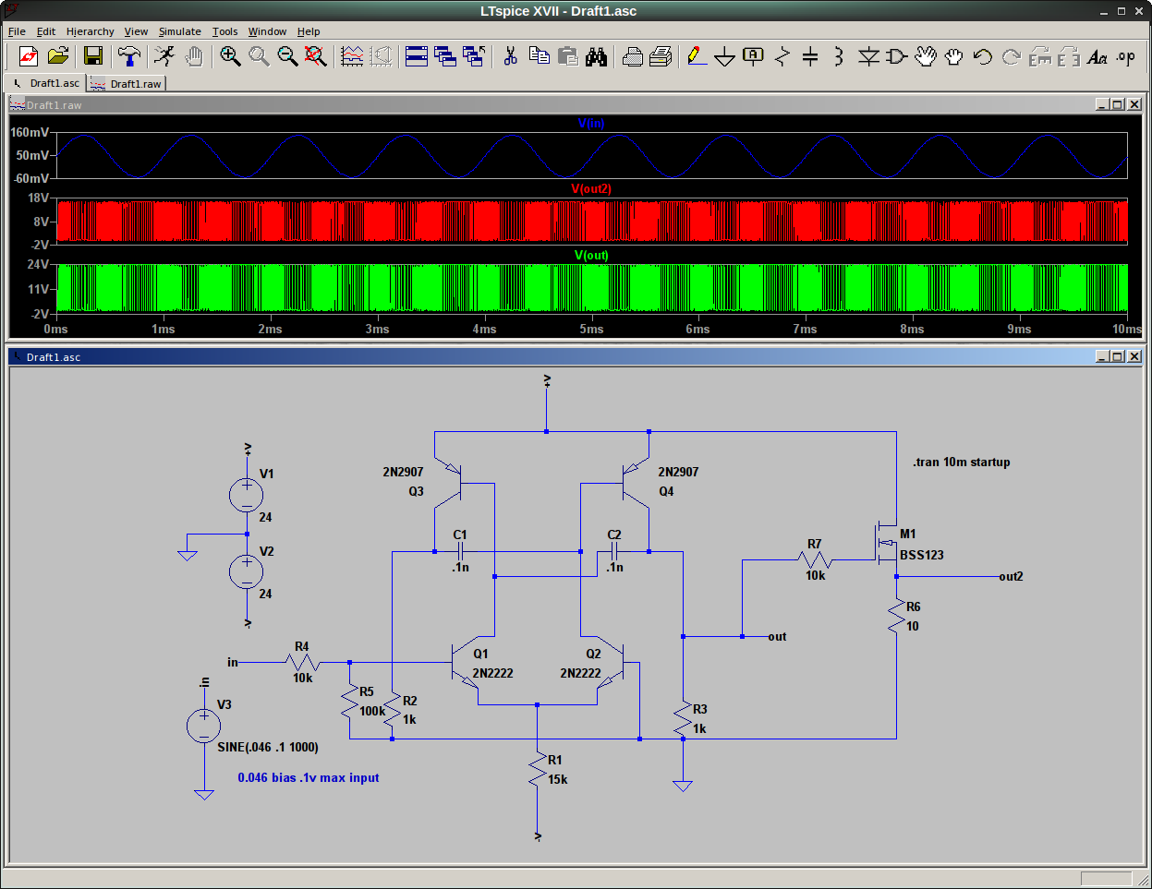Select the Resistor placement tool
Viewport: 1152px width, 889px height.
pos(782,57)
